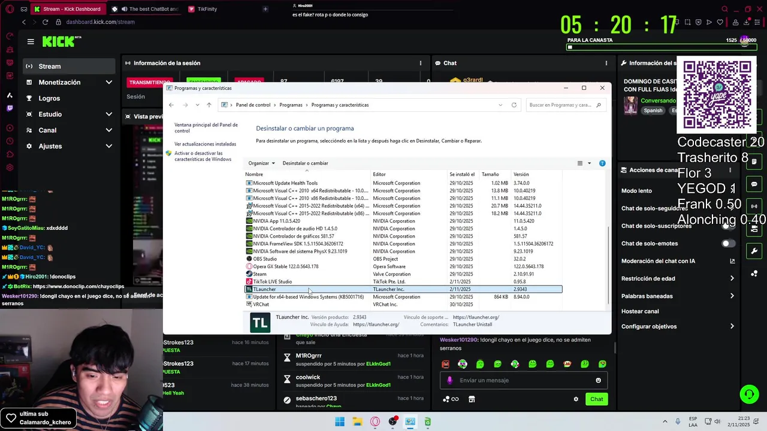Click Programas breadcrumb in address bar
Screen dimensions: 767x431
(x=291, y=105)
